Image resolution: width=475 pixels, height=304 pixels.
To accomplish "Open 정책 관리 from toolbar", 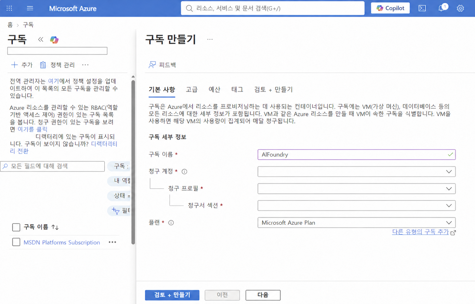I will (57, 65).
